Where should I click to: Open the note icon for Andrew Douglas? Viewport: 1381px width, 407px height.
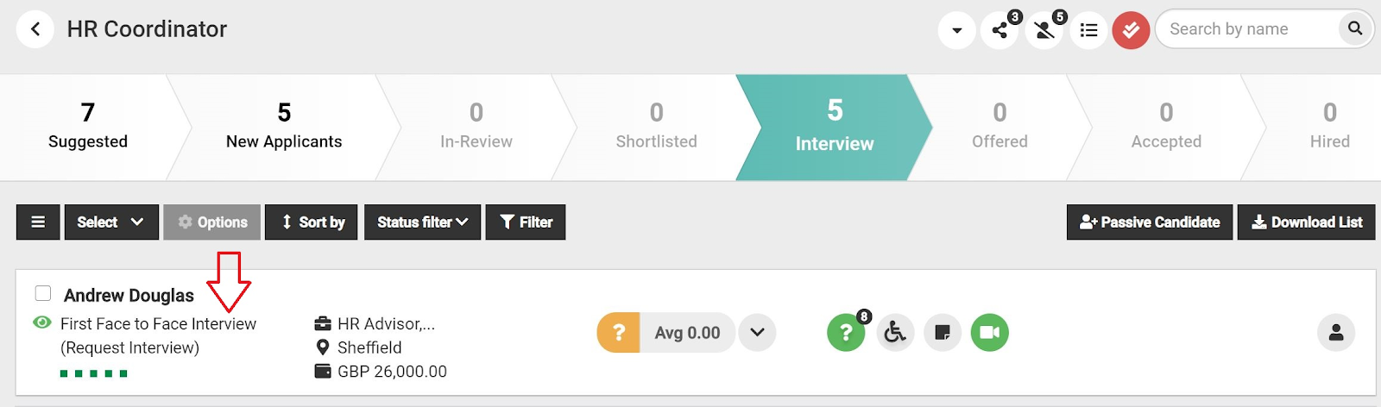coord(943,333)
